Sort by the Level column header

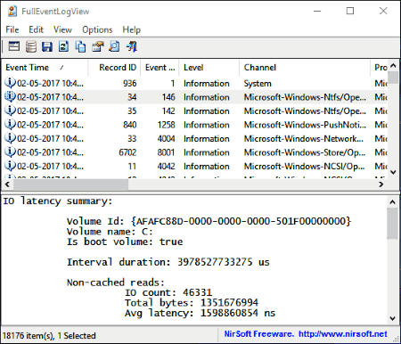point(209,68)
